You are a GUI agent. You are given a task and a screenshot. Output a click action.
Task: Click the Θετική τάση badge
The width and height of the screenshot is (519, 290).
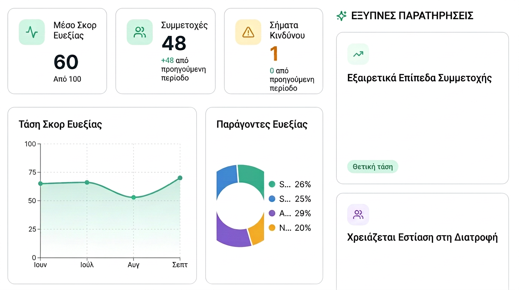373,167
